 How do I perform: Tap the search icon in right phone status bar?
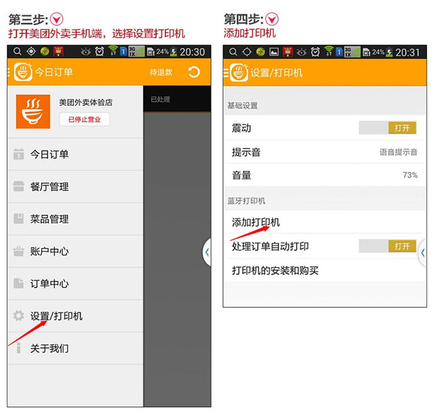pos(233,52)
